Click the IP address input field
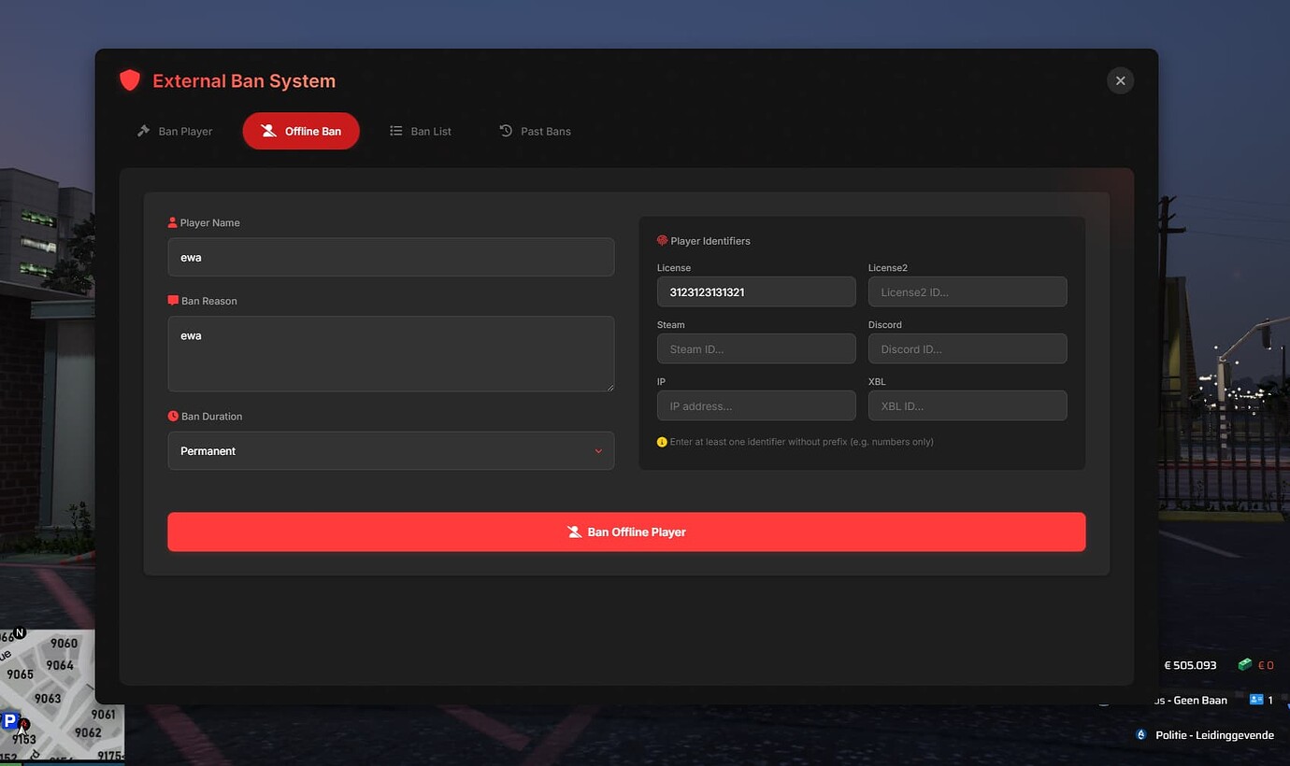The image size is (1290, 766). coord(755,405)
